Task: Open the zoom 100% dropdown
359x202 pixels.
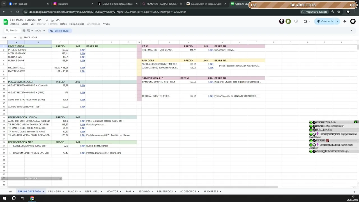Action: [40, 31]
